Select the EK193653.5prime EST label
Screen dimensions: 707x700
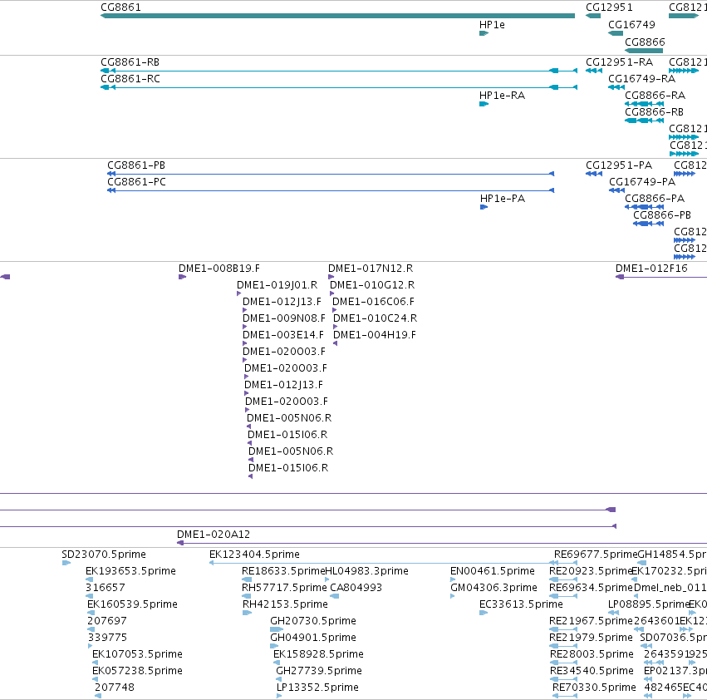(x=130, y=571)
